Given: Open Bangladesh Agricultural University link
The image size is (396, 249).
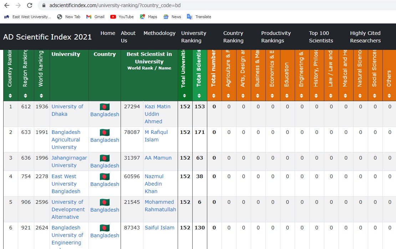Looking at the screenshot, I should coord(66,140).
